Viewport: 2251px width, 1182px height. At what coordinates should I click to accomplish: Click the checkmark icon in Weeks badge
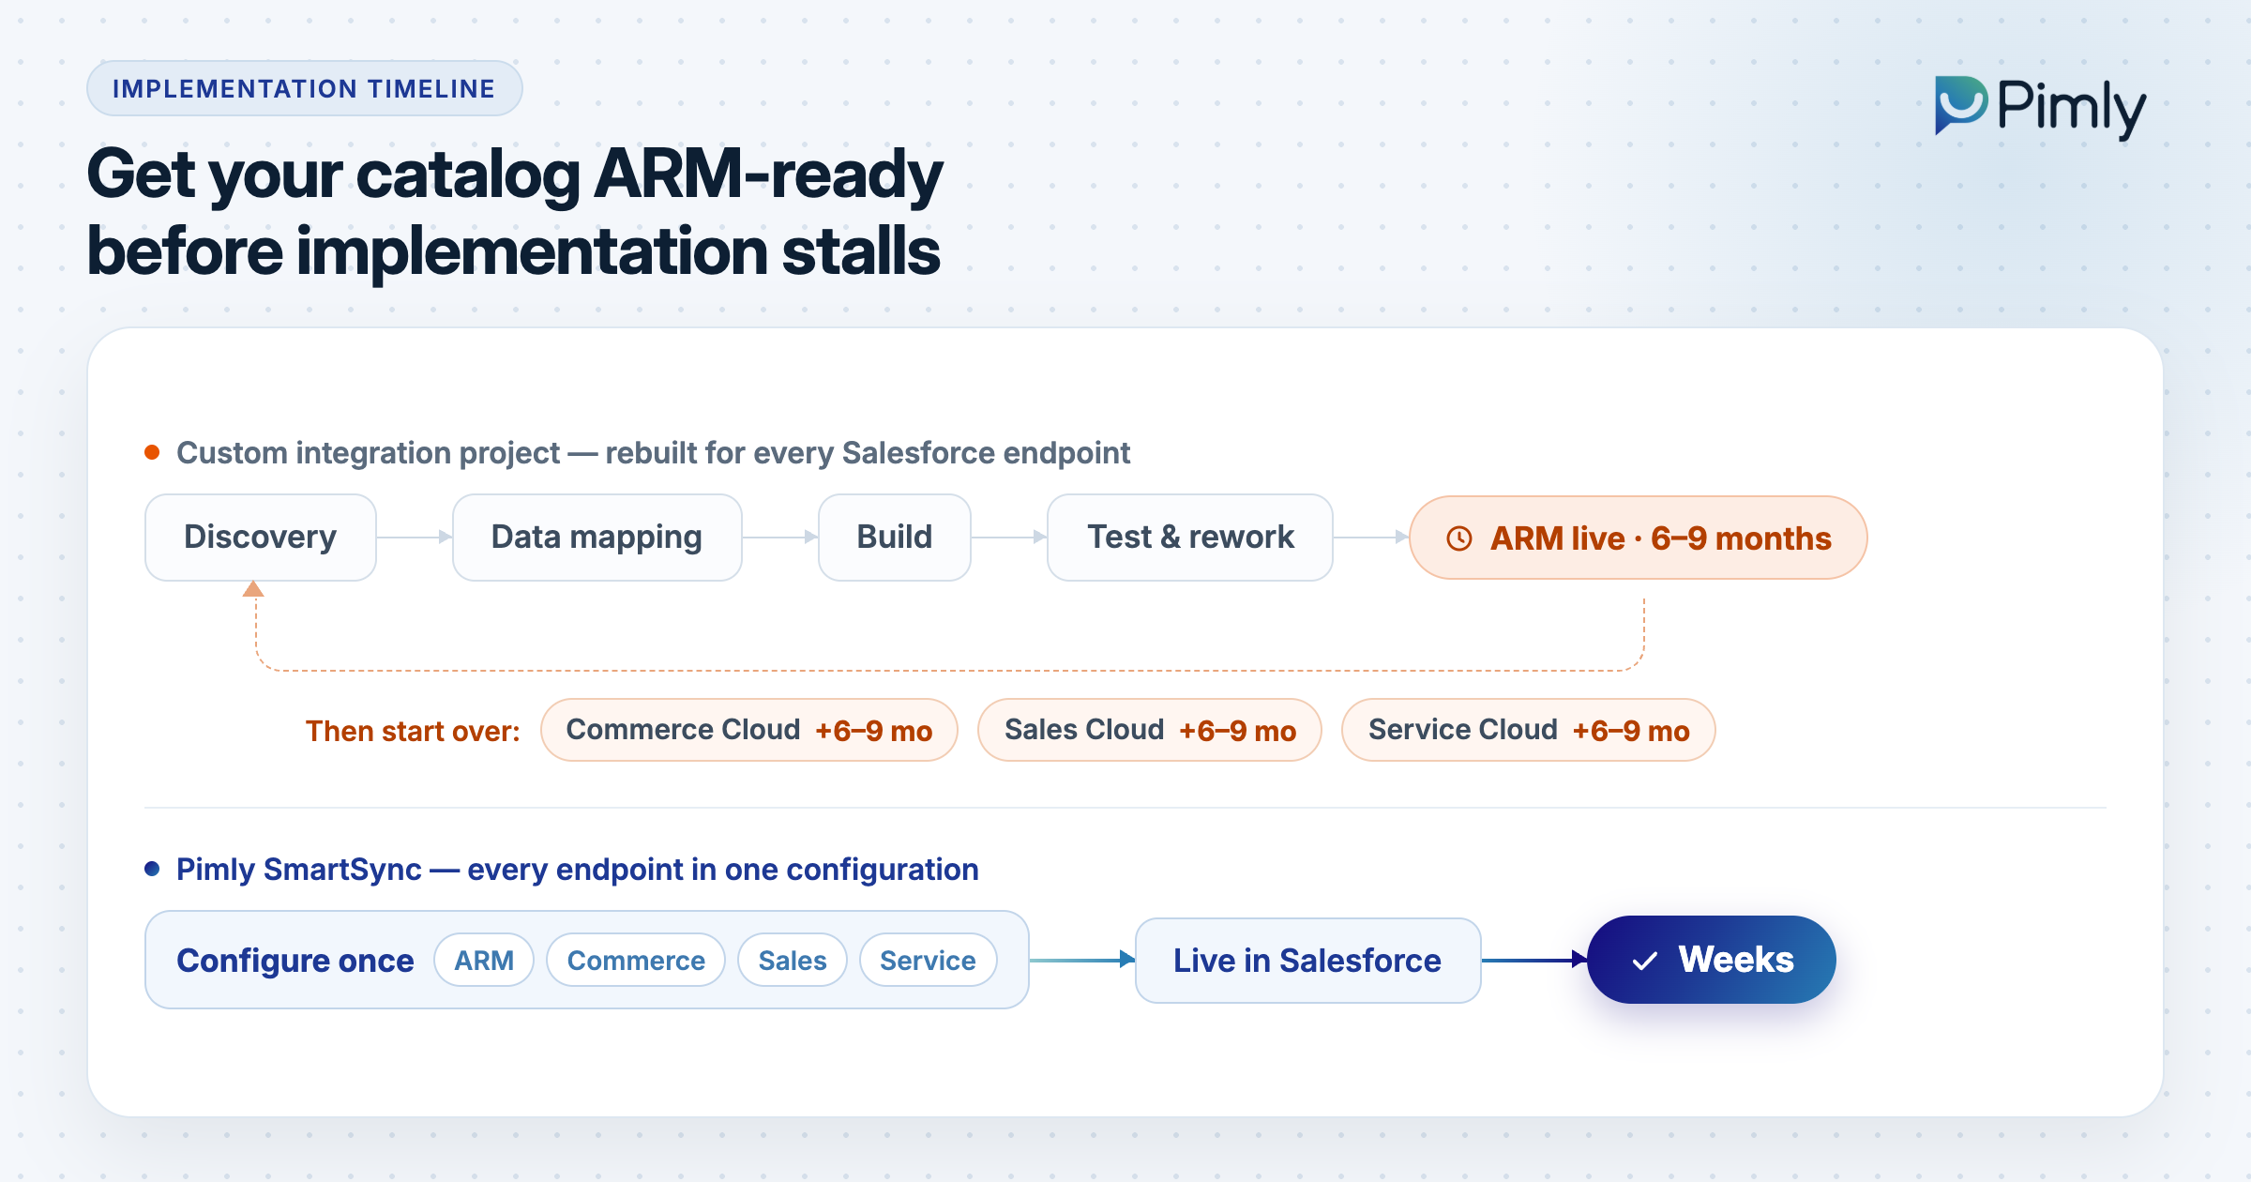point(1644,962)
